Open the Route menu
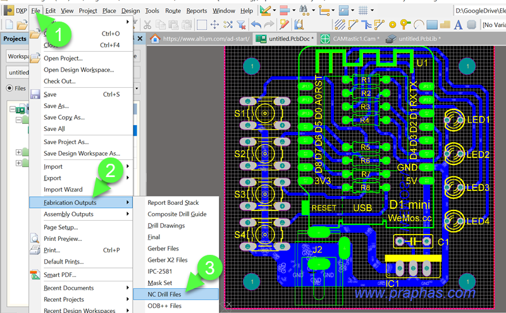Image resolution: width=506 pixels, height=313 pixels. tap(173, 11)
